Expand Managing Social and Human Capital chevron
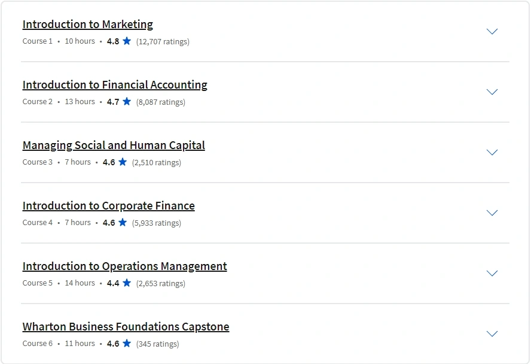The height and width of the screenshot is (364, 531). tap(492, 152)
